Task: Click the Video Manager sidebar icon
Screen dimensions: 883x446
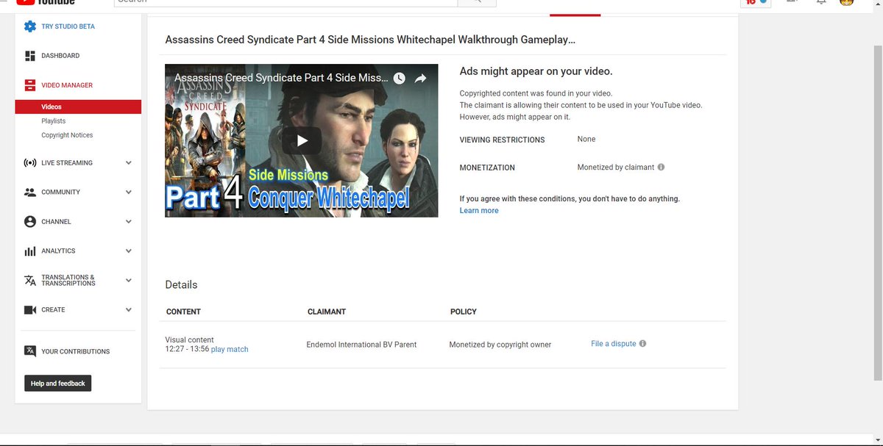Action: (x=30, y=85)
